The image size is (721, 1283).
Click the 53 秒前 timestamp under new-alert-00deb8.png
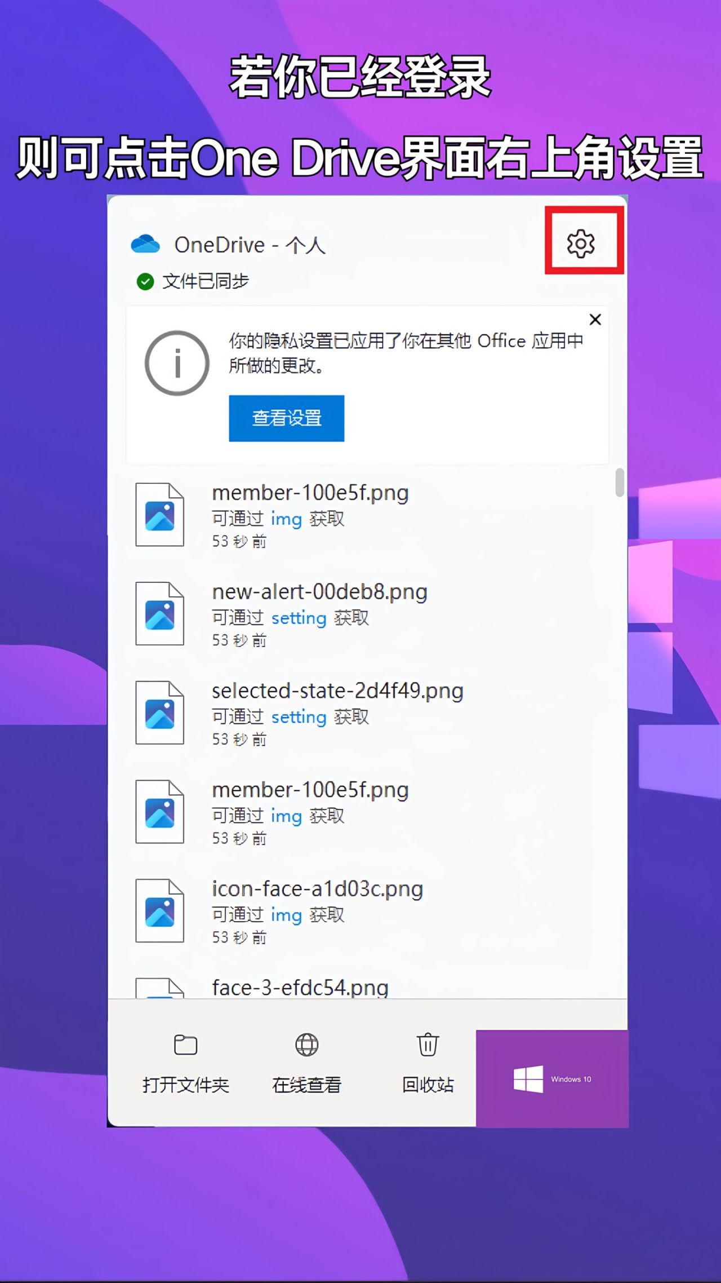(239, 641)
